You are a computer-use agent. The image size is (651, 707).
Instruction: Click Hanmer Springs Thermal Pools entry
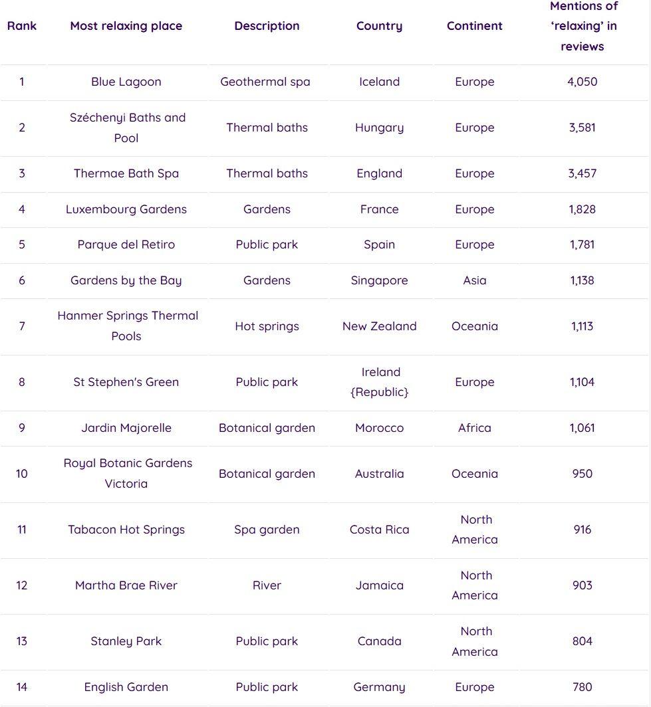(x=127, y=326)
